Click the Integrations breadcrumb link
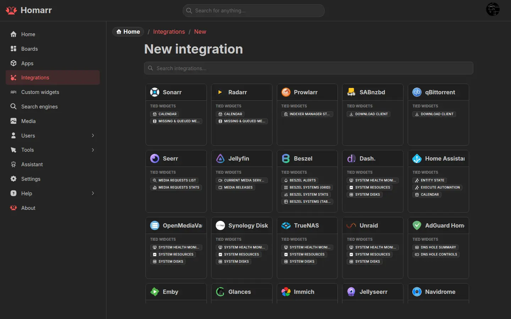Viewport: 511px width, 319px height. [169, 32]
